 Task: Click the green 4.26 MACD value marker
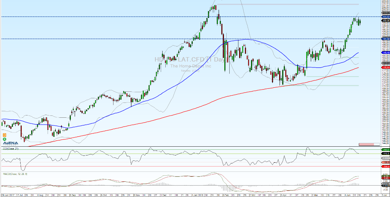[x=386, y=176]
